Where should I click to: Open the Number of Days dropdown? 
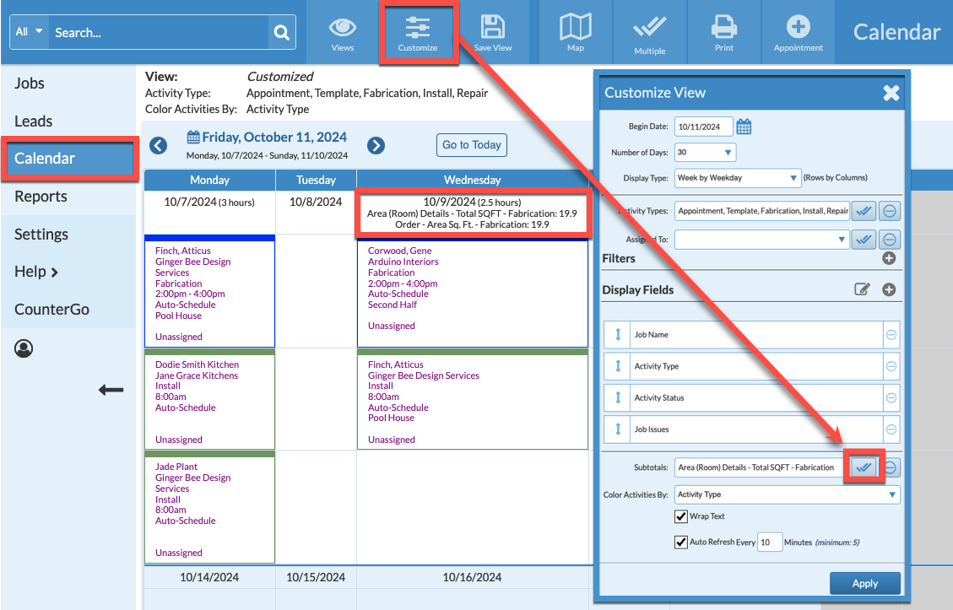coord(705,153)
